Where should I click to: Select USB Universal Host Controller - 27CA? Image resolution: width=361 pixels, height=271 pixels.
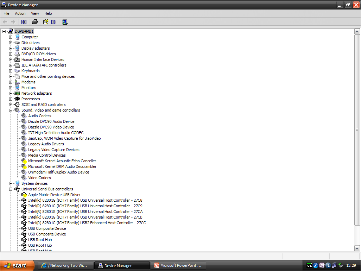(x=85, y=212)
